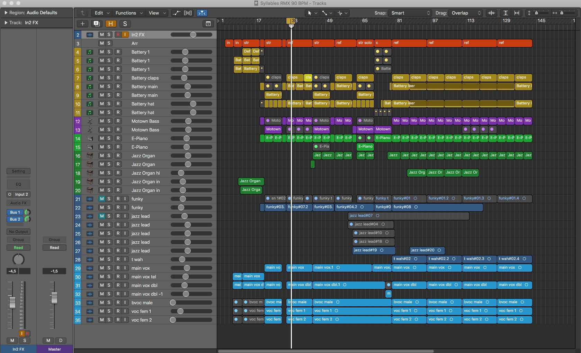Click the instrument icon of Battery claps track
Image resolution: width=581 pixels, height=353 pixels.
point(90,78)
